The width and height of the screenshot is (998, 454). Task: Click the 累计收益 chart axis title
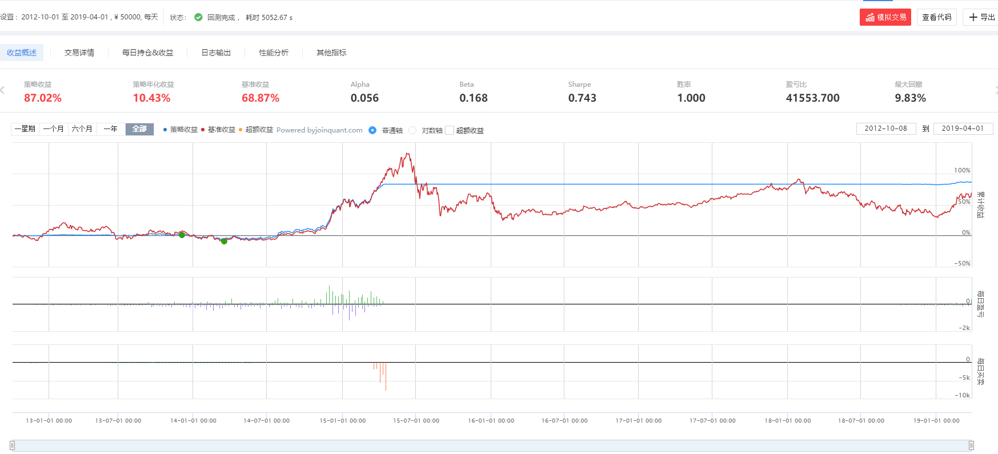point(980,204)
